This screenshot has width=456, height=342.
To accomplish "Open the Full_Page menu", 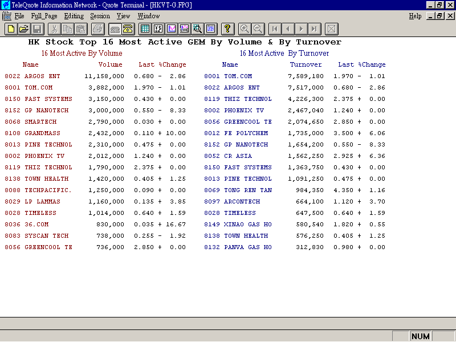I will 44,16.
